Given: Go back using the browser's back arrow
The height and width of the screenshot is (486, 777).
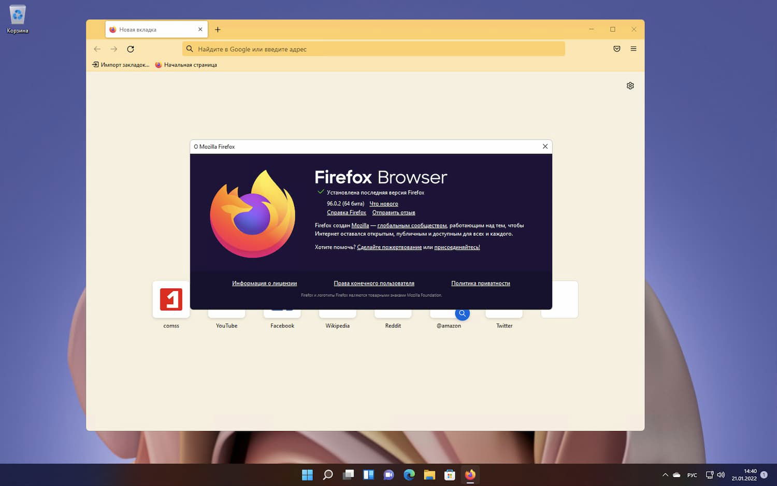Looking at the screenshot, I should point(97,49).
